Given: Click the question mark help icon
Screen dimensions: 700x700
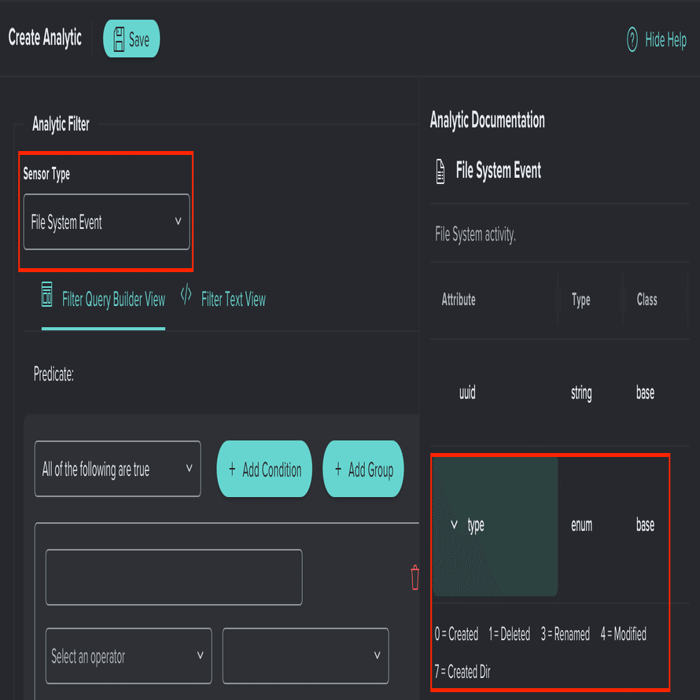Looking at the screenshot, I should pyautogui.click(x=632, y=39).
